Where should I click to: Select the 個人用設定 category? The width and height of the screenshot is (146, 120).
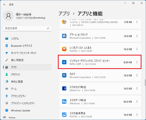point(27,60)
